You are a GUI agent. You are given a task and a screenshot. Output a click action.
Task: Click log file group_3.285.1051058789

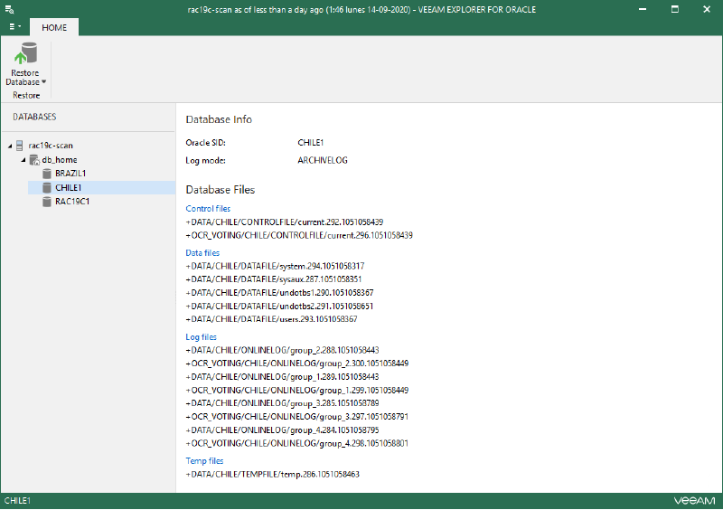[282, 403]
